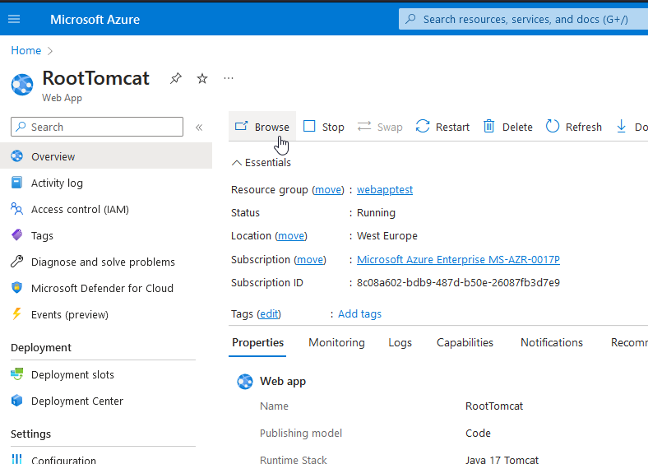Viewport: 648px width, 464px height.
Task: Click move link next to Resource group
Action: pyautogui.click(x=328, y=190)
